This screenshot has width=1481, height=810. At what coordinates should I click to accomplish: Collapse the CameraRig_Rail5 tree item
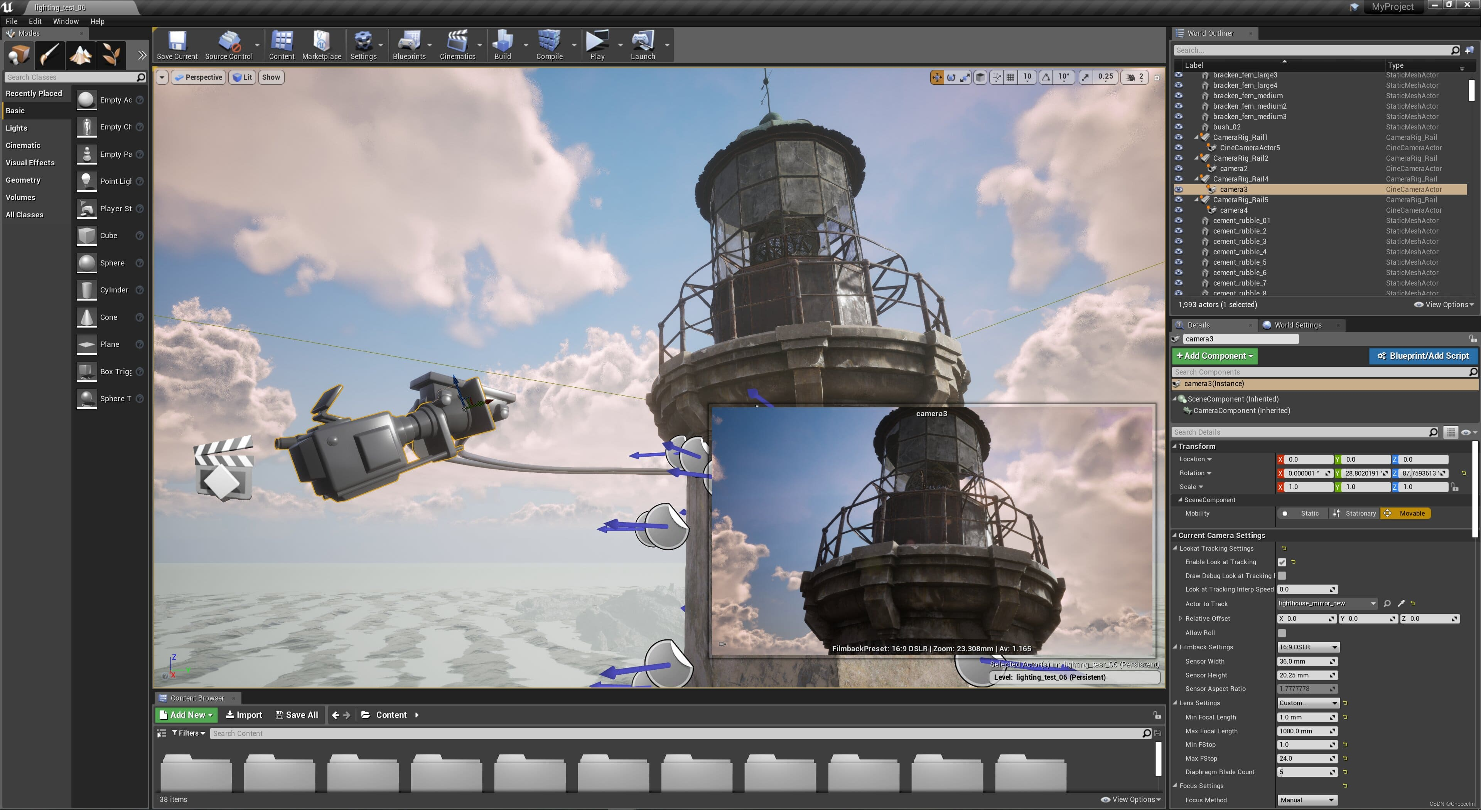point(1196,200)
